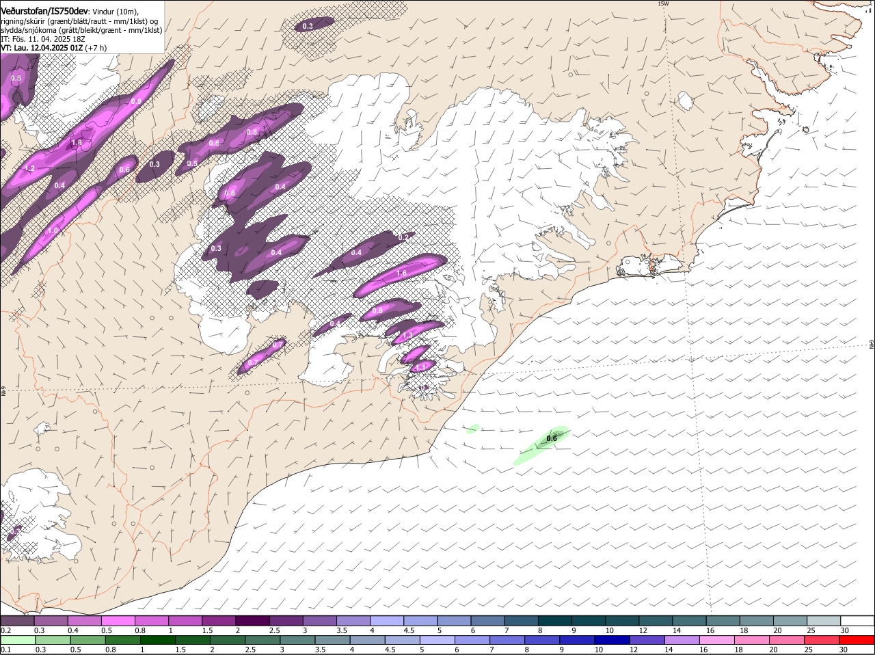Click the 0.6 label on green rain patch
The width and height of the screenshot is (875, 655).
[552, 438]
